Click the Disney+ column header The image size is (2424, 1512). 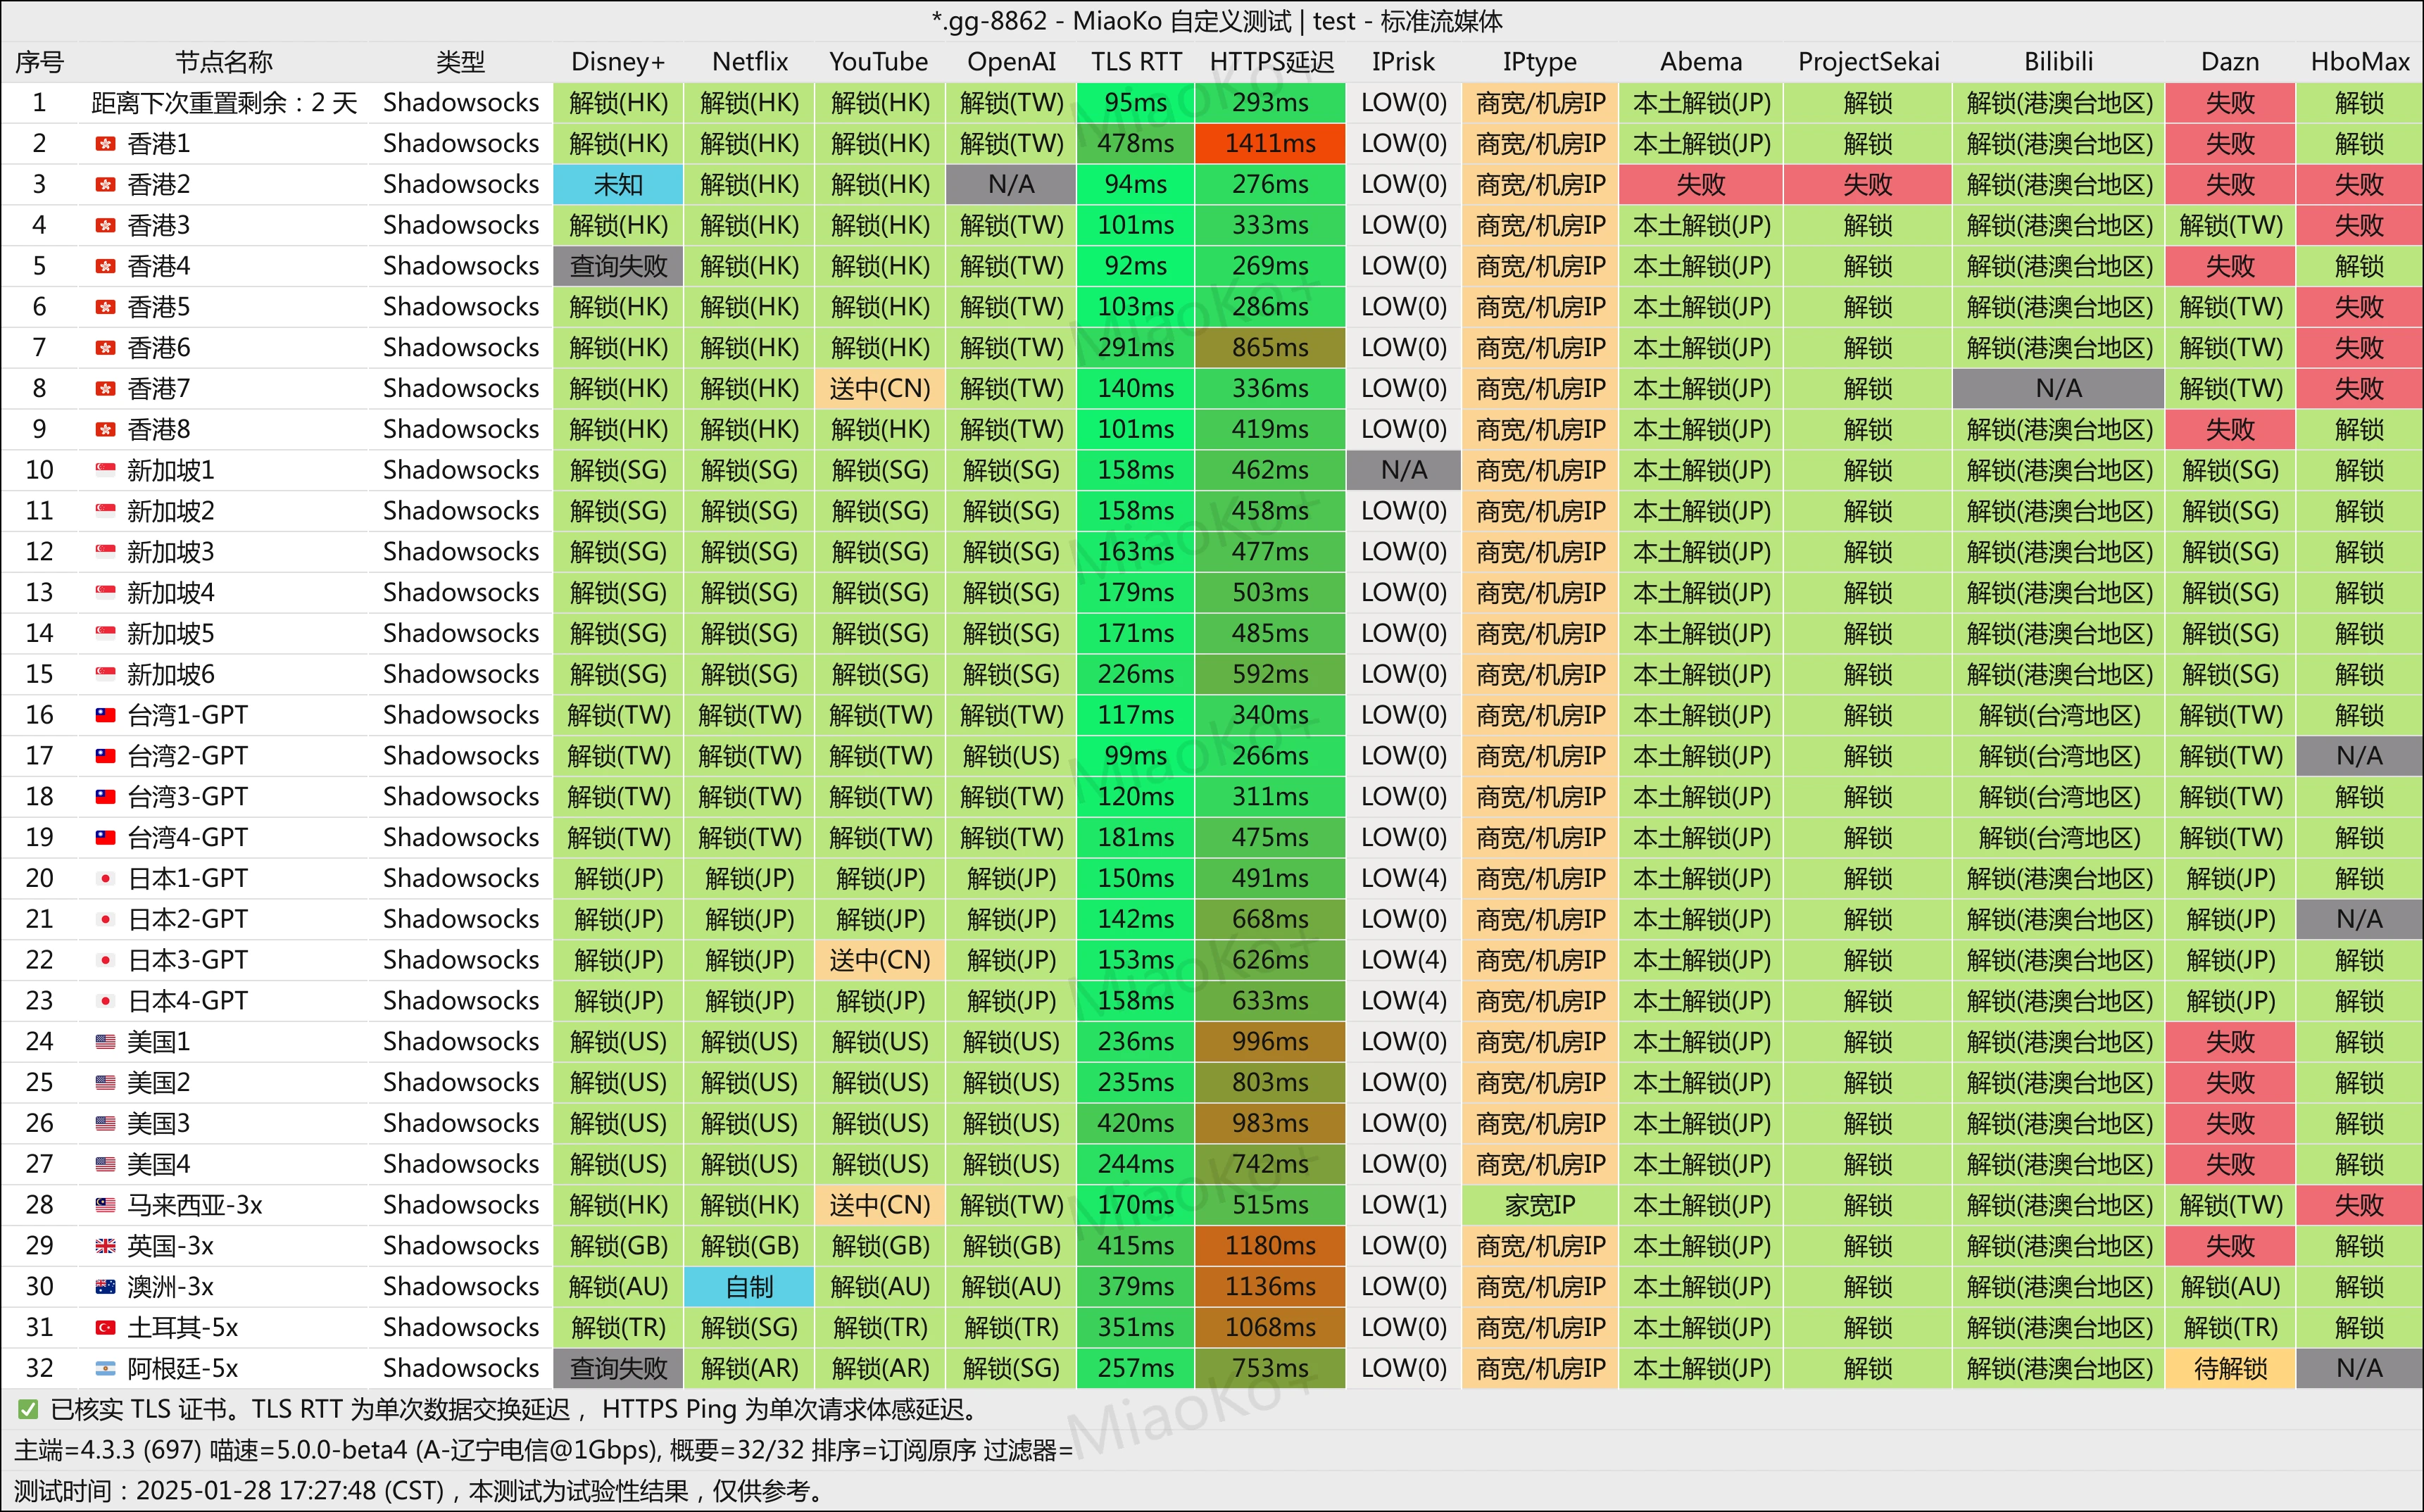point(618,62)
